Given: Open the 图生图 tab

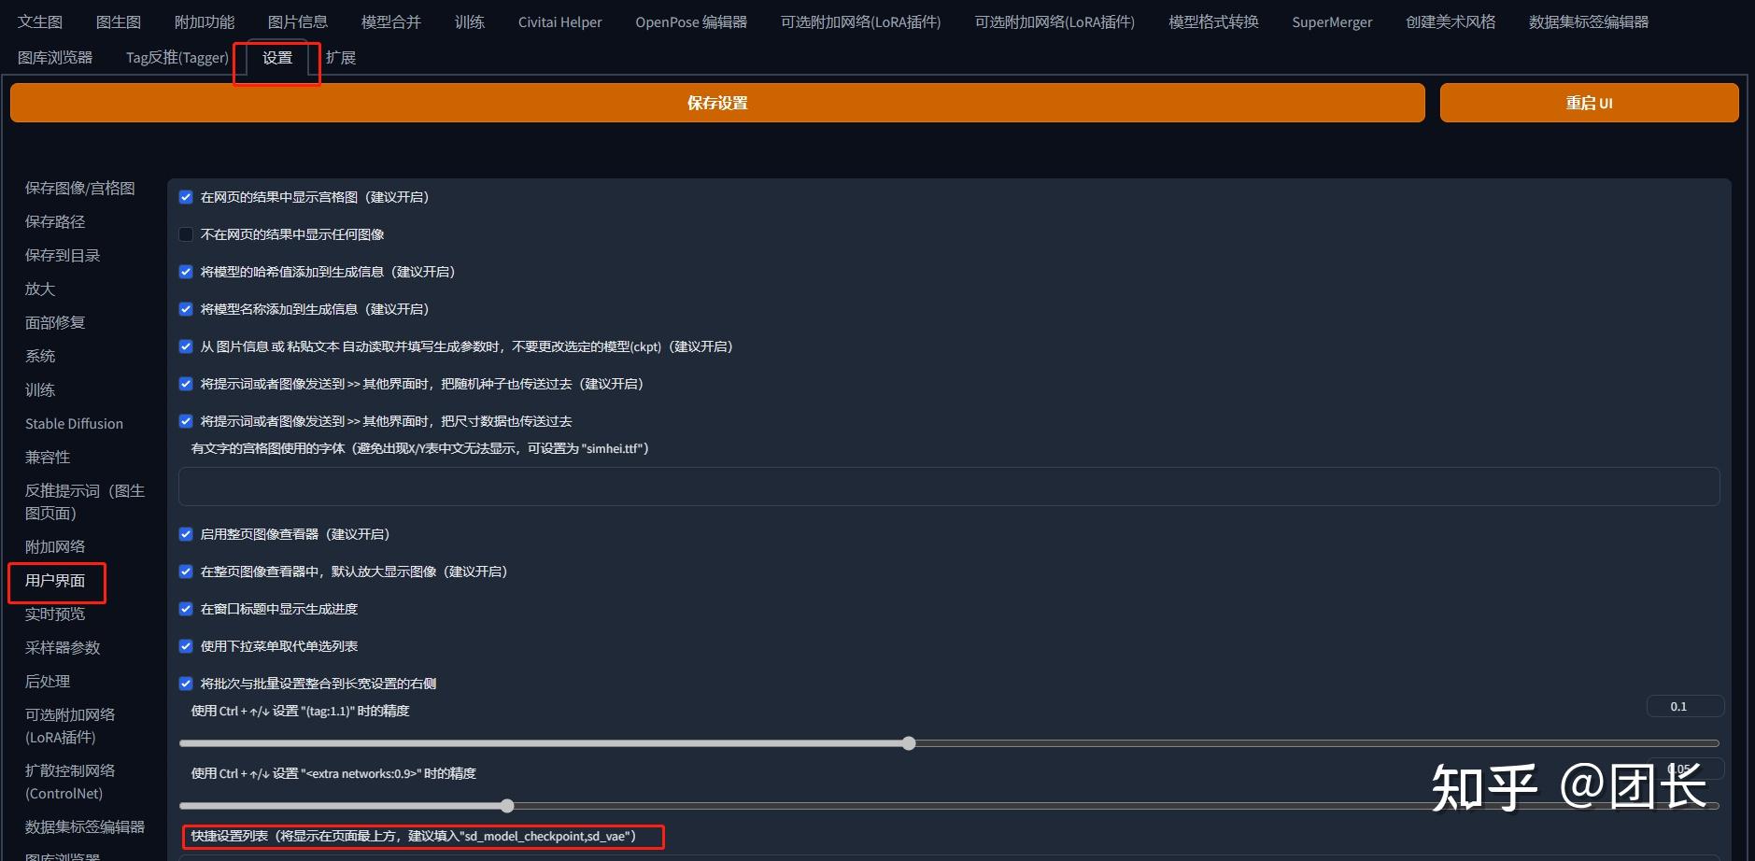Looking at the screenshot, I should [117, 21].
